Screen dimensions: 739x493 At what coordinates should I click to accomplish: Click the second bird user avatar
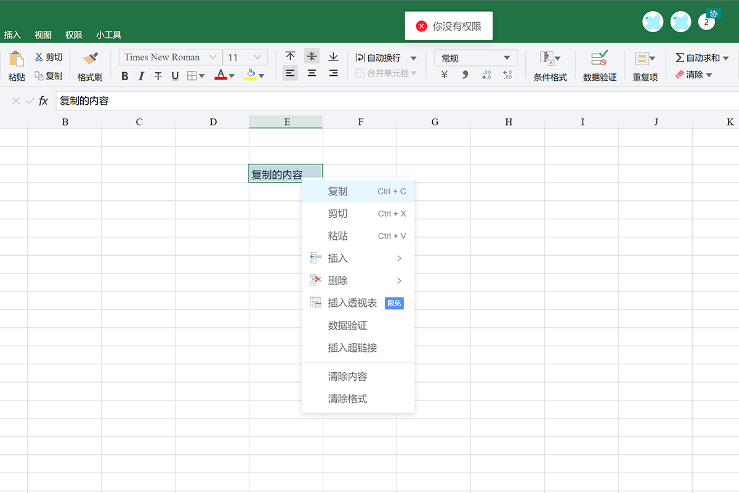coord(680,22)
